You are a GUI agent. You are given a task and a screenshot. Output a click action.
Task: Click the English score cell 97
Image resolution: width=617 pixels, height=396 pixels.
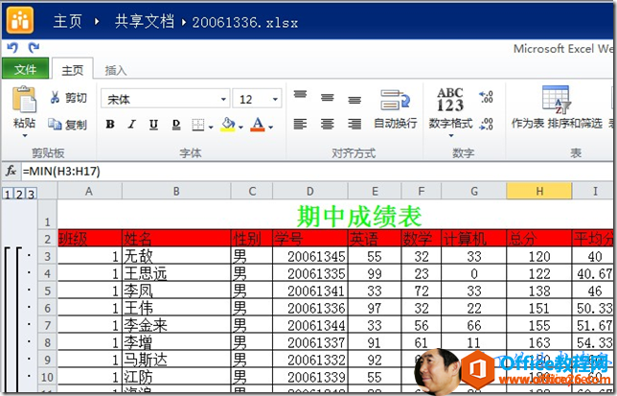coord(375,308)
